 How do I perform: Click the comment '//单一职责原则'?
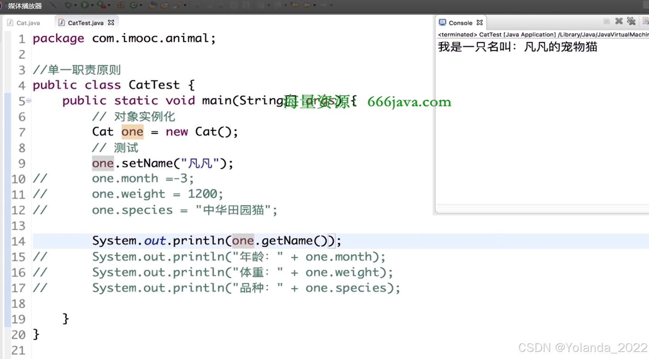[77, 70]
